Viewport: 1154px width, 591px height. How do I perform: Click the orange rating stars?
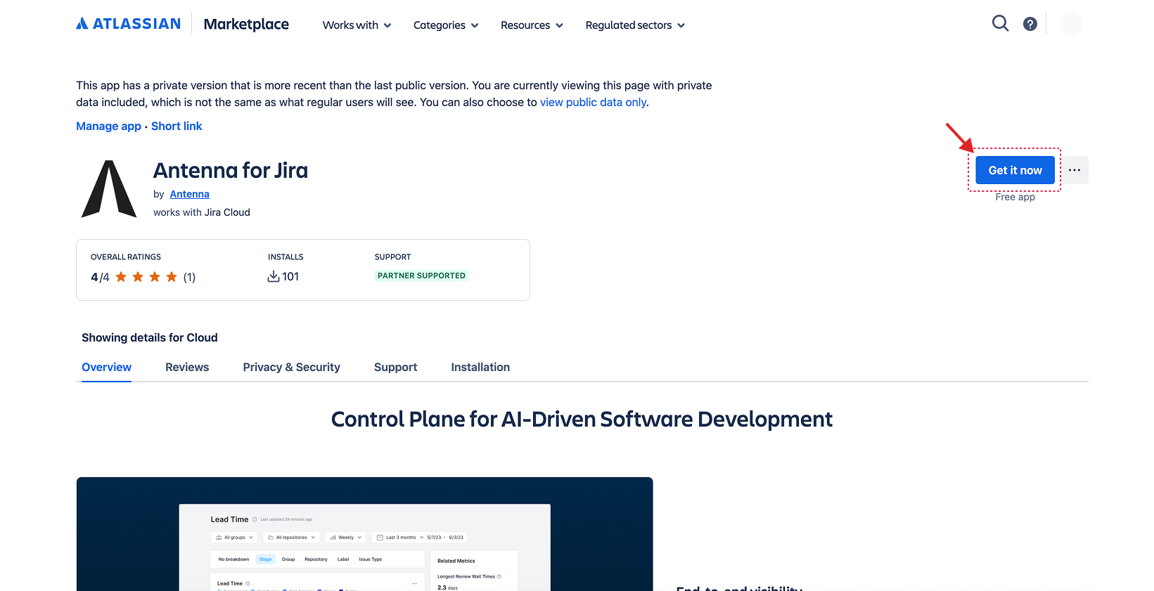click(x=146, y=277)
